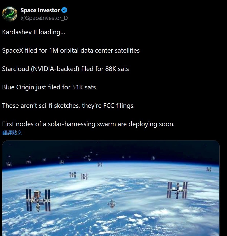Image resolution: width=227 pixels, height=236 pixels.
Task: Click the small satellite in the image center
Action: pyautogui.click(x=111, y=204)
